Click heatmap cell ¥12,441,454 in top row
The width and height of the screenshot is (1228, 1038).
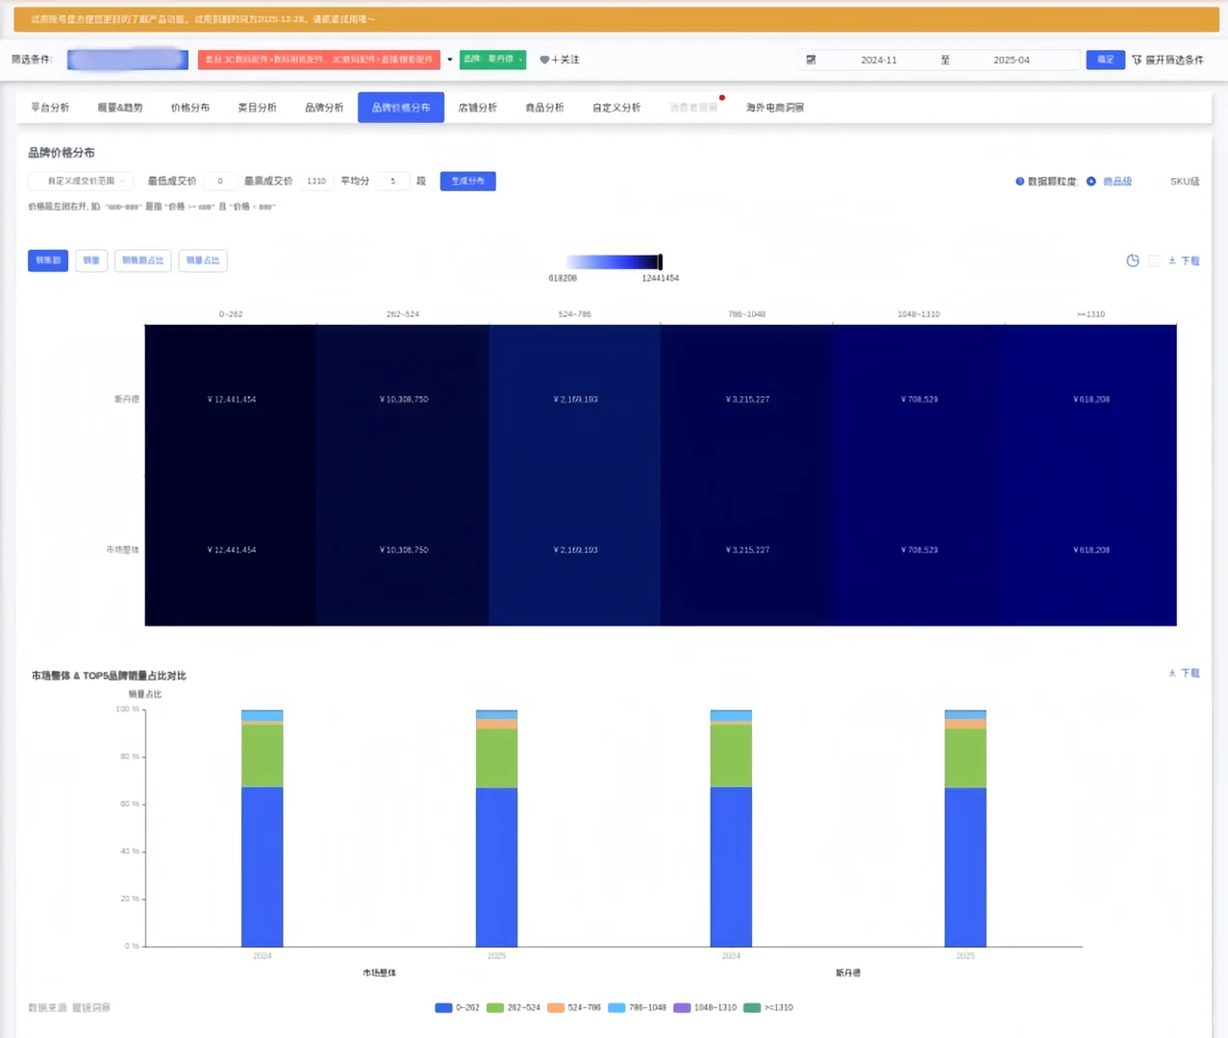[231, 399]
